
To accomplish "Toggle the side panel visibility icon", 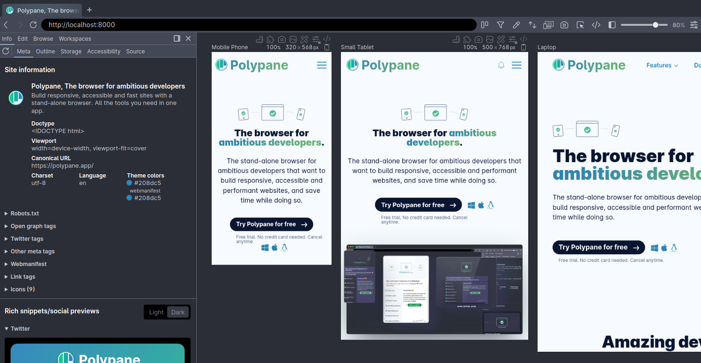I will [612, 25].
